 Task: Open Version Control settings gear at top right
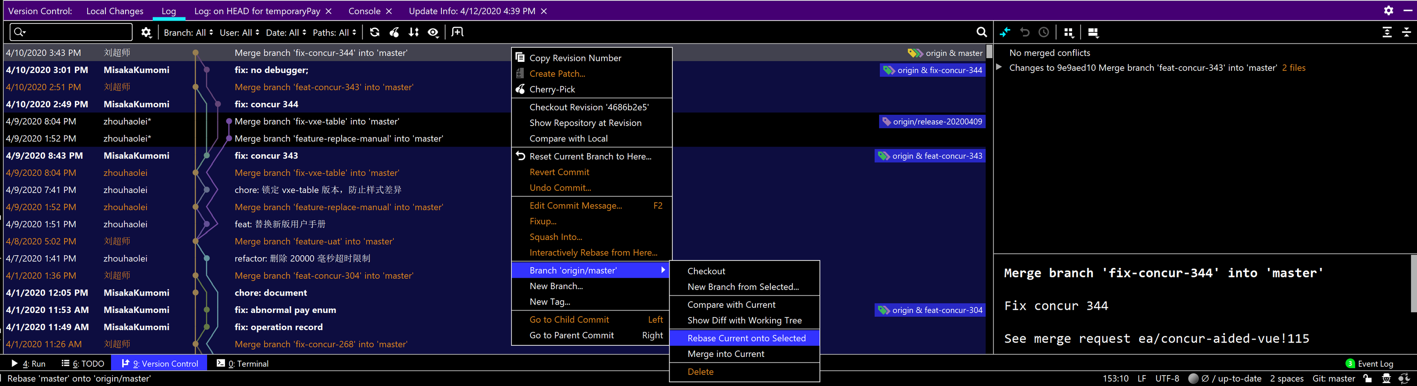1388,11
